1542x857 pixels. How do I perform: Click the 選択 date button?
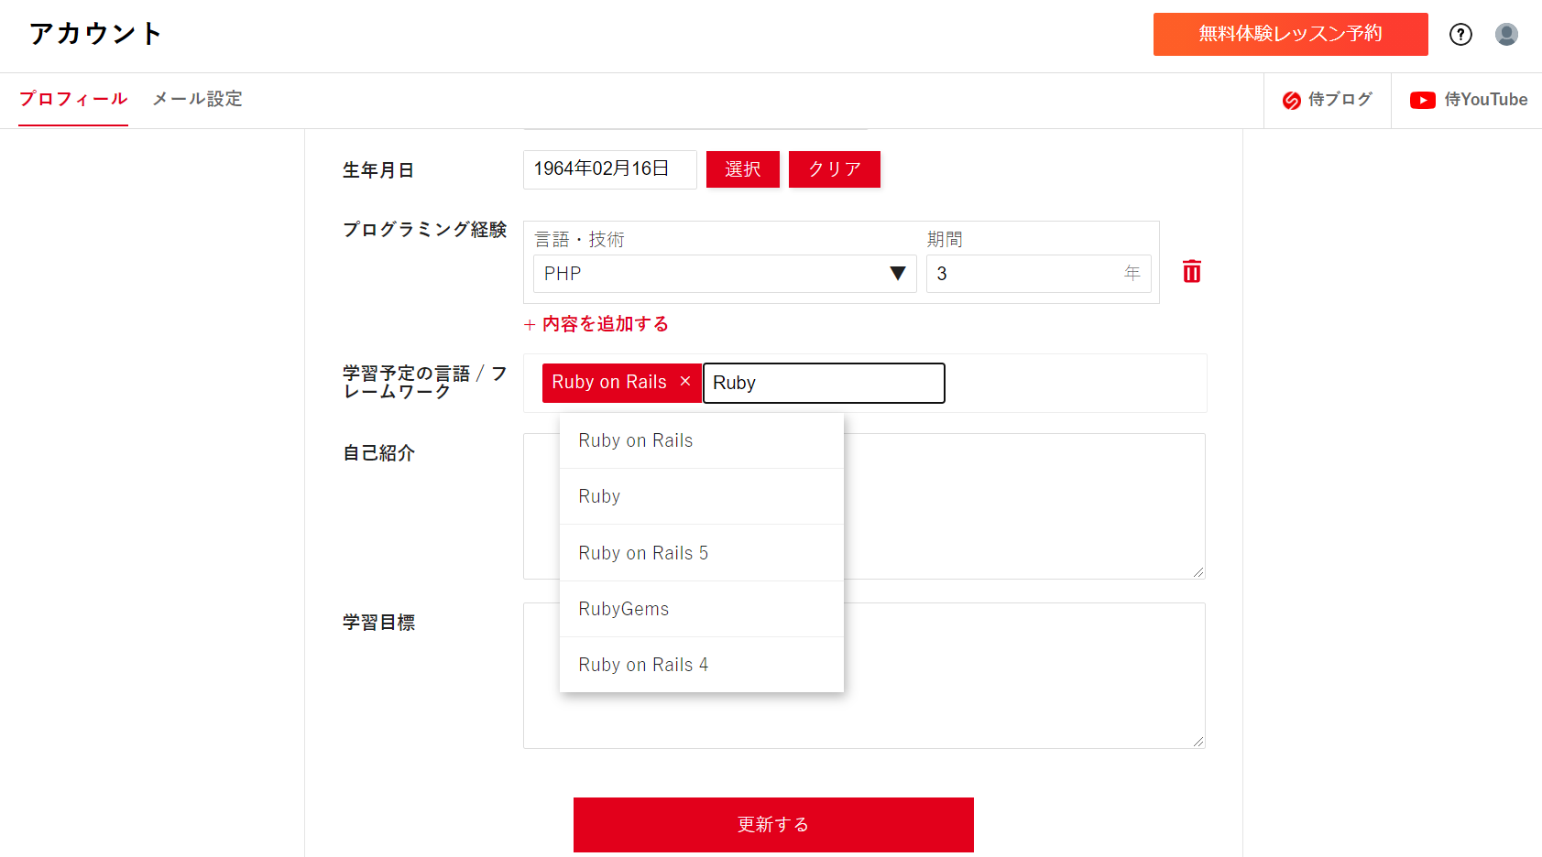click(742, 169)
